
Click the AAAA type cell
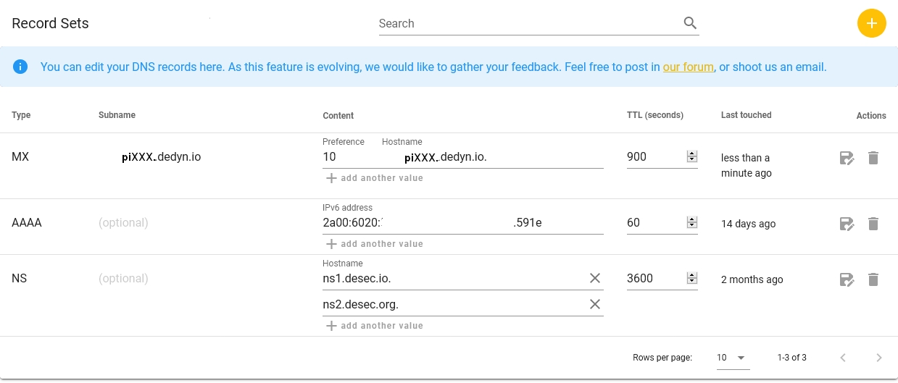27,223
